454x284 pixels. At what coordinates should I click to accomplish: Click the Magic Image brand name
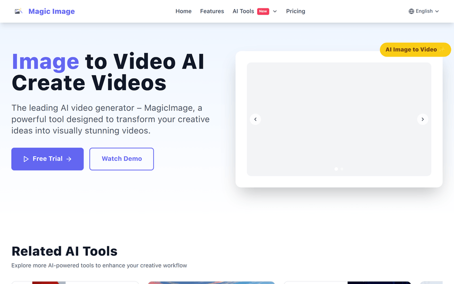52,11
